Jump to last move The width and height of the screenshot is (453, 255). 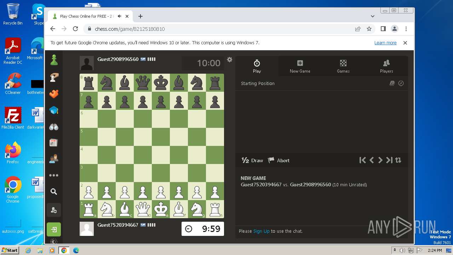389,160
